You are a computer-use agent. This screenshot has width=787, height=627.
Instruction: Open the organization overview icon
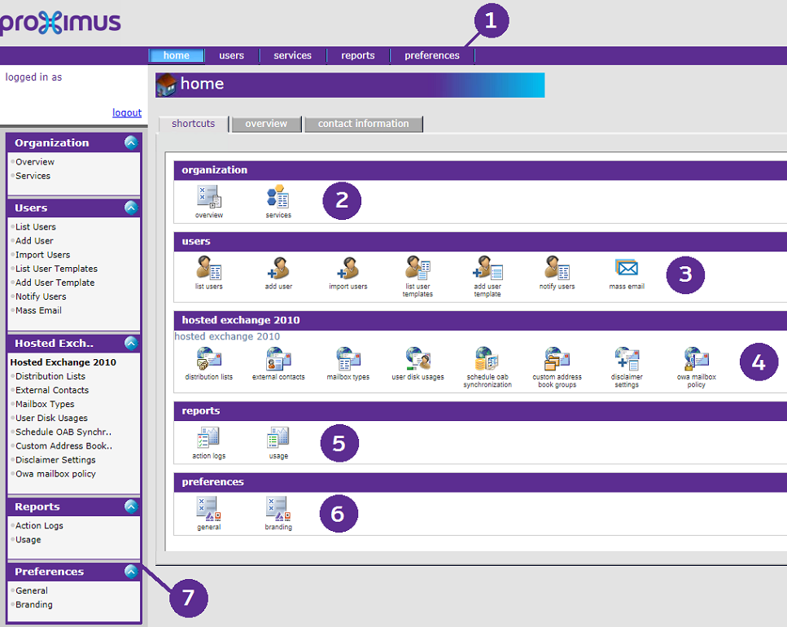(x=208, y=197)
